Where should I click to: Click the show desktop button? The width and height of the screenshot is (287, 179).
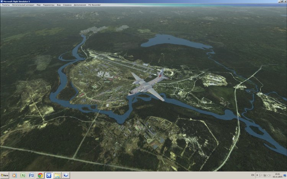(x=285, y=175)
